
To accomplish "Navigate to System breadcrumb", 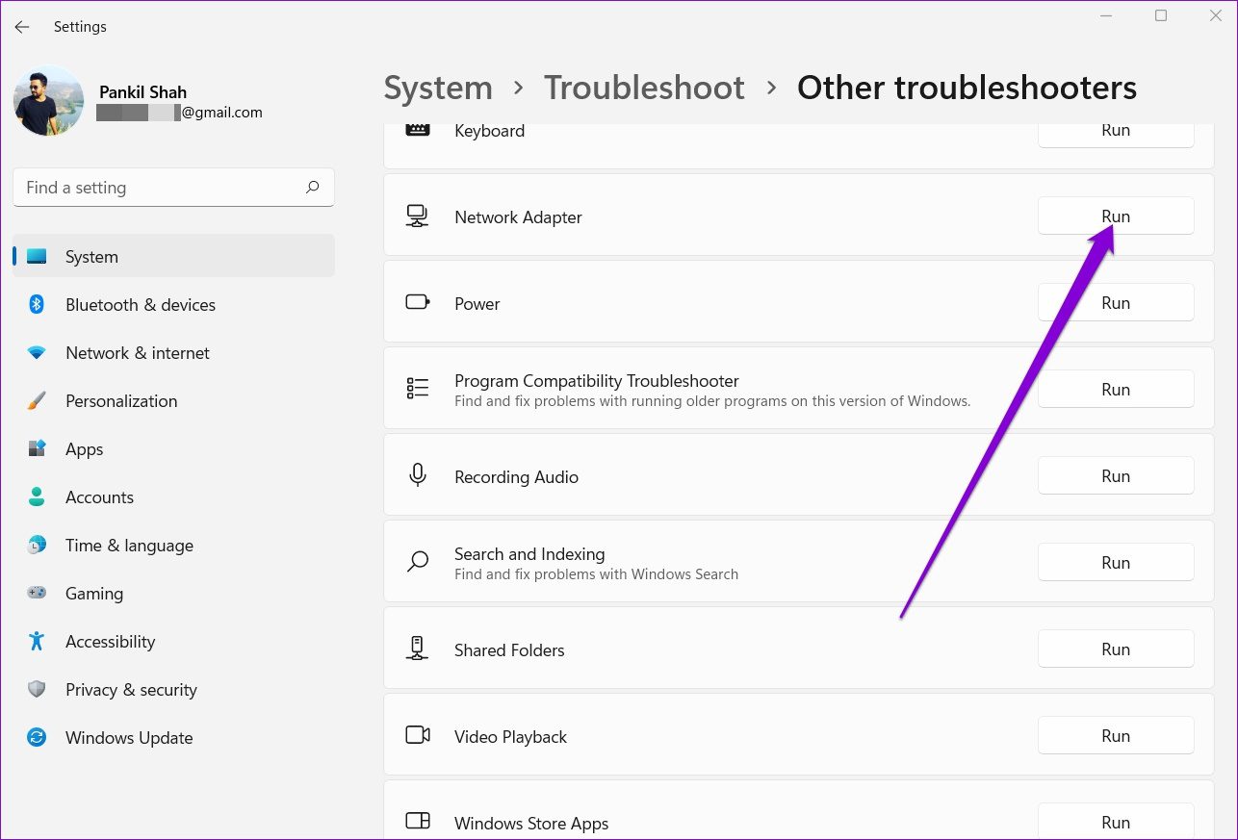I will point(438,88).
